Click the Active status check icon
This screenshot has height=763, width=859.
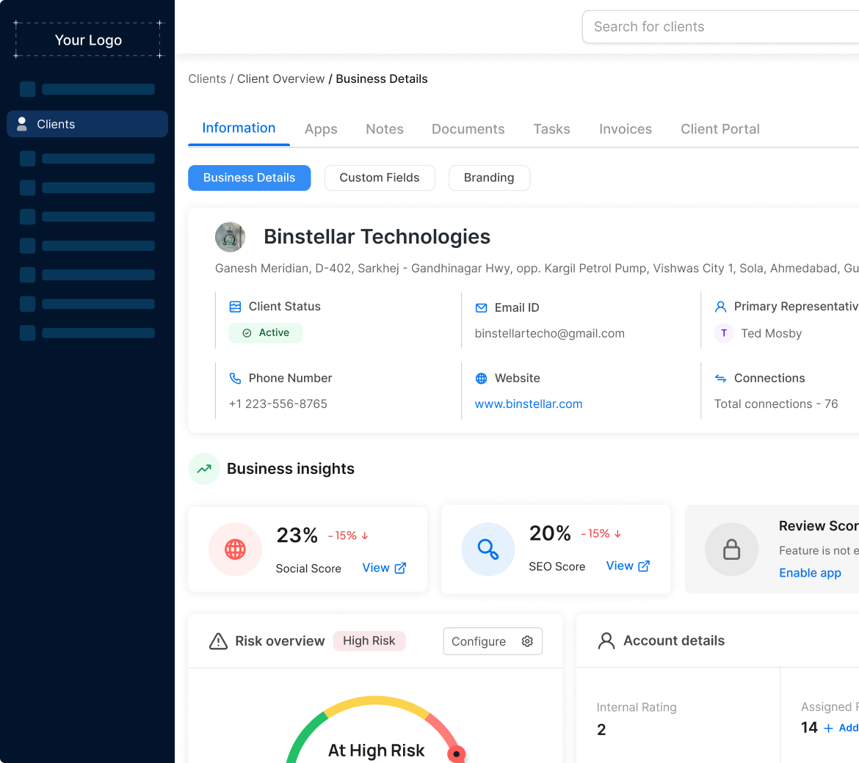pyautogui.click(x=247, y=333)
